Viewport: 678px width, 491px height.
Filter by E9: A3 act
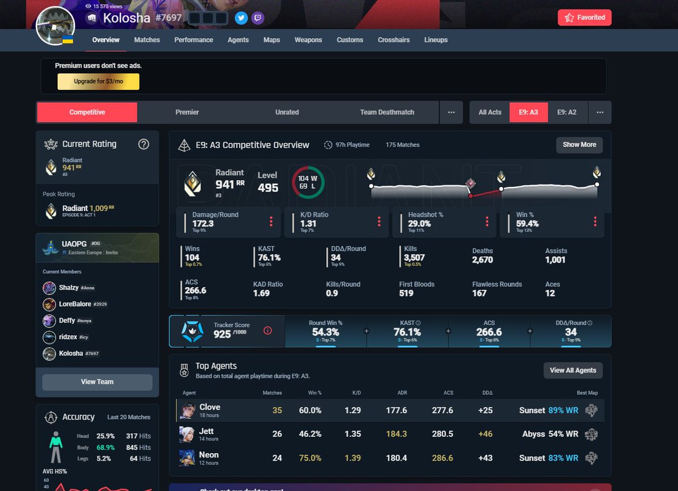[528, 112]
